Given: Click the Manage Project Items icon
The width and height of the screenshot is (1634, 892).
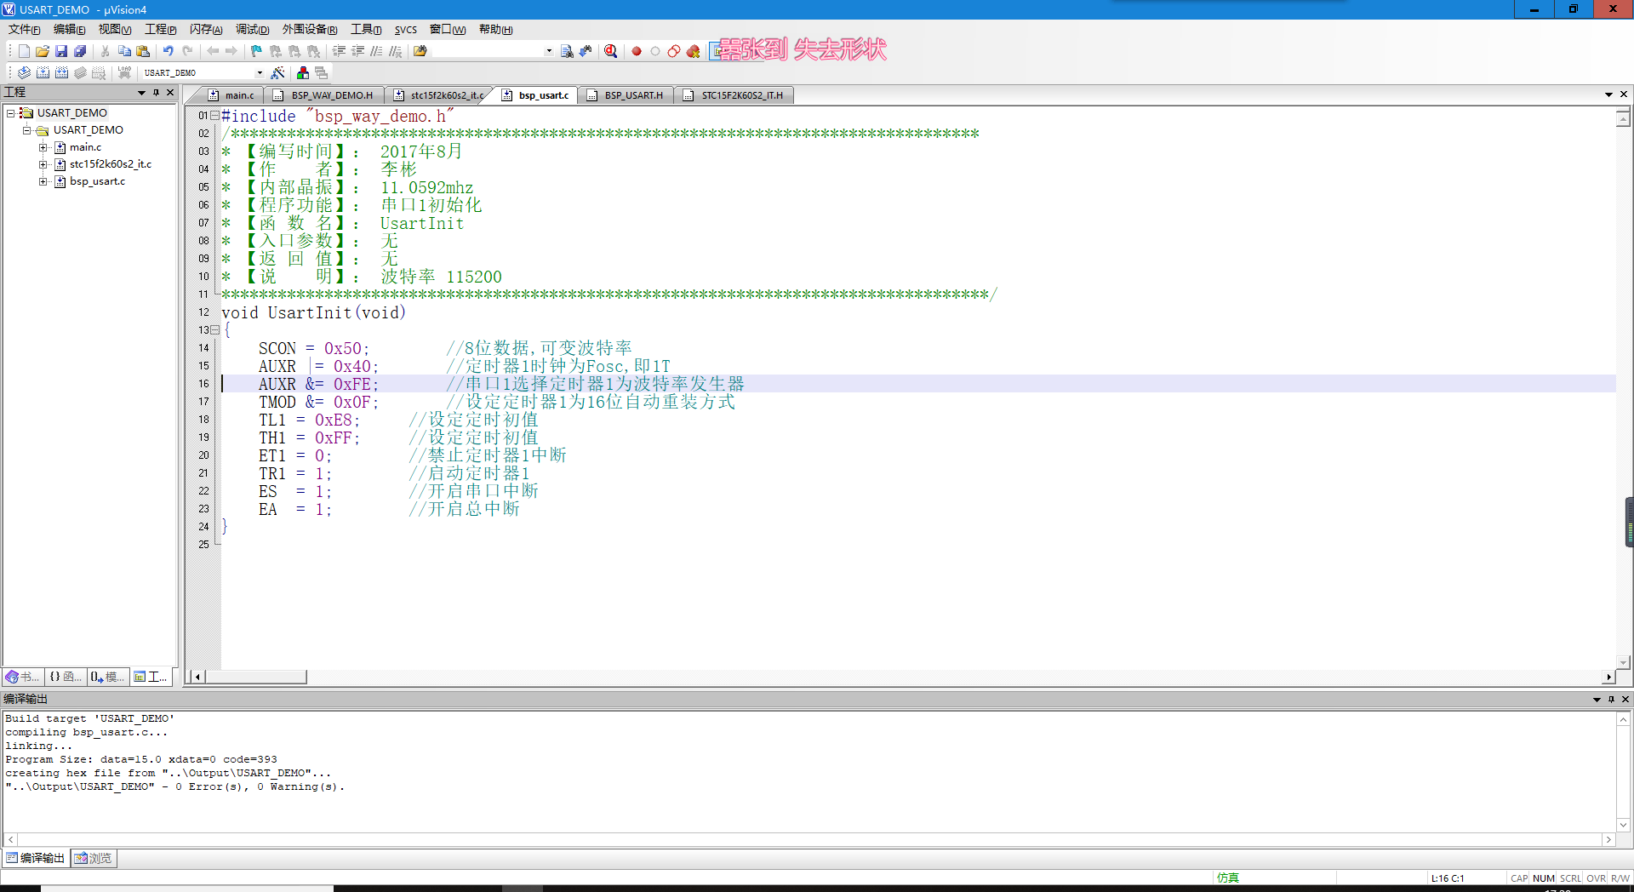Looking at the screenshot, I should coord(303,72).
